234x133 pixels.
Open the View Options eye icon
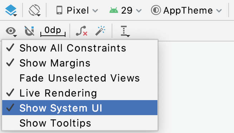pos(11,31)
